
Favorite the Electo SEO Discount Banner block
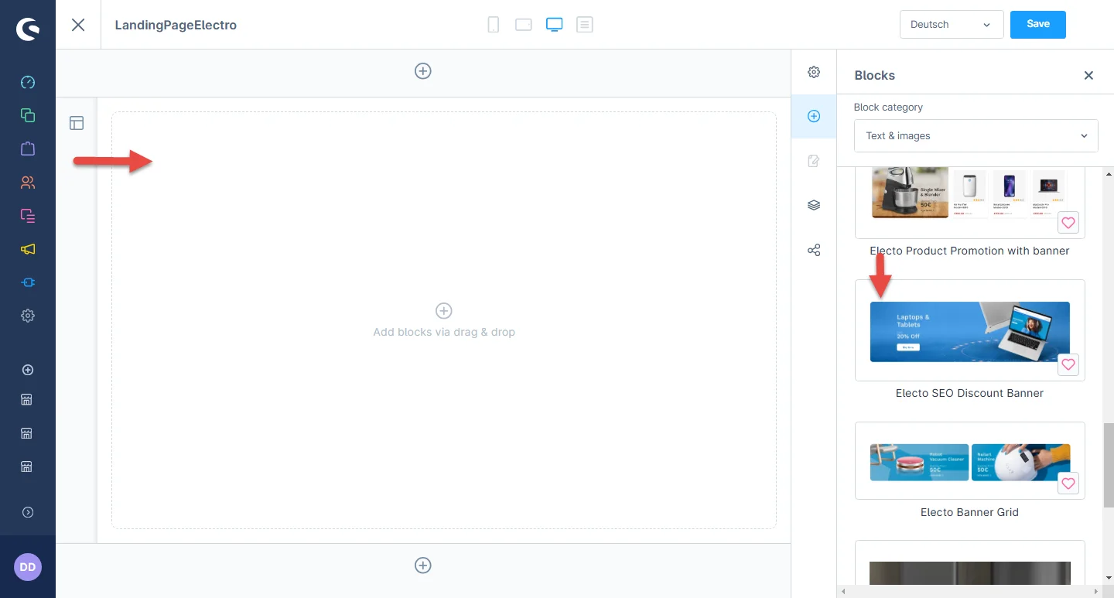click(1068, 364)
